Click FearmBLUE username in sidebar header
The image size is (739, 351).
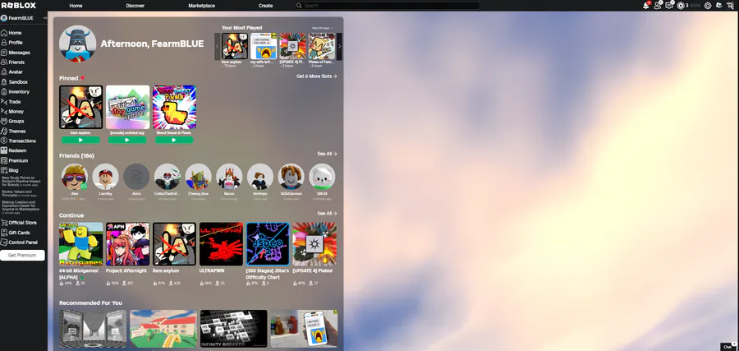21,18
